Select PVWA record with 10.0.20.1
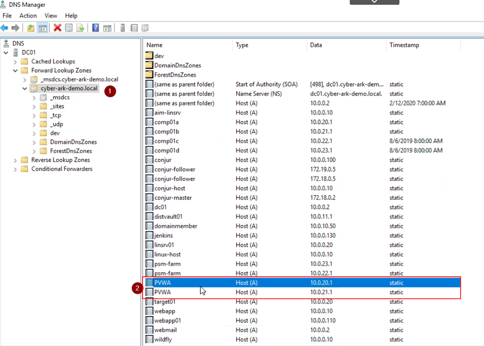484x346 pixels. [303, 282]
